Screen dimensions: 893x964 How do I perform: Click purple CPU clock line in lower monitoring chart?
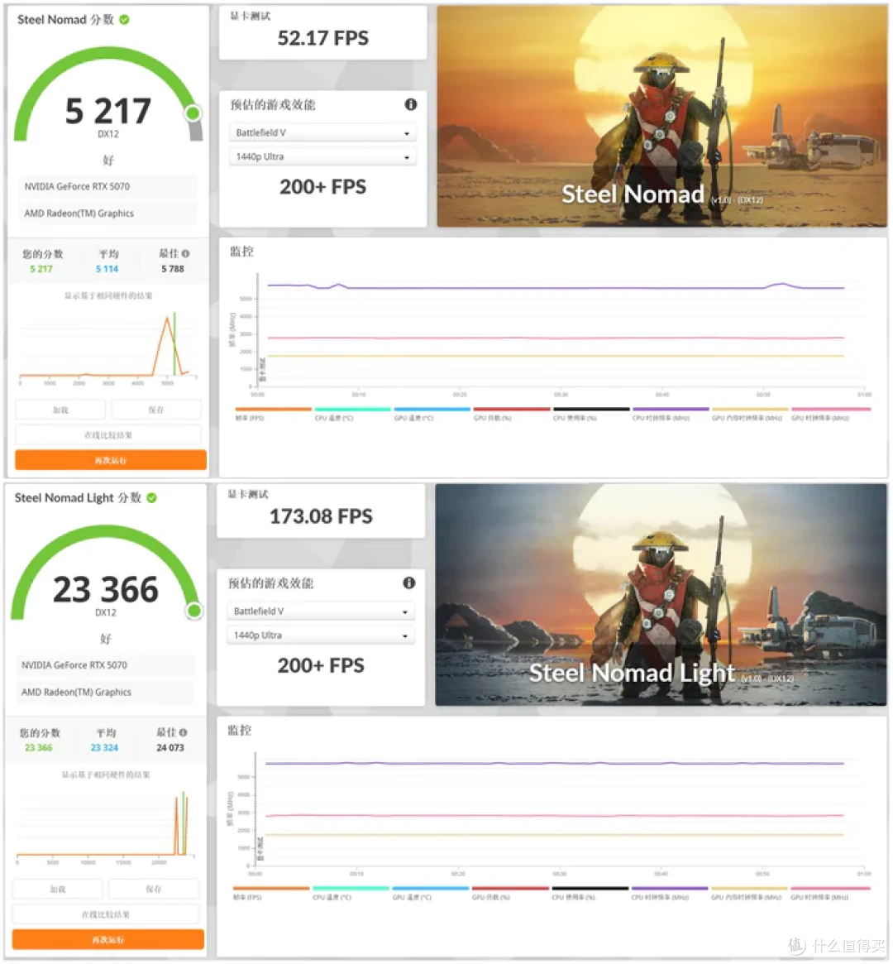pyautogui.click(x=553, y=764)
